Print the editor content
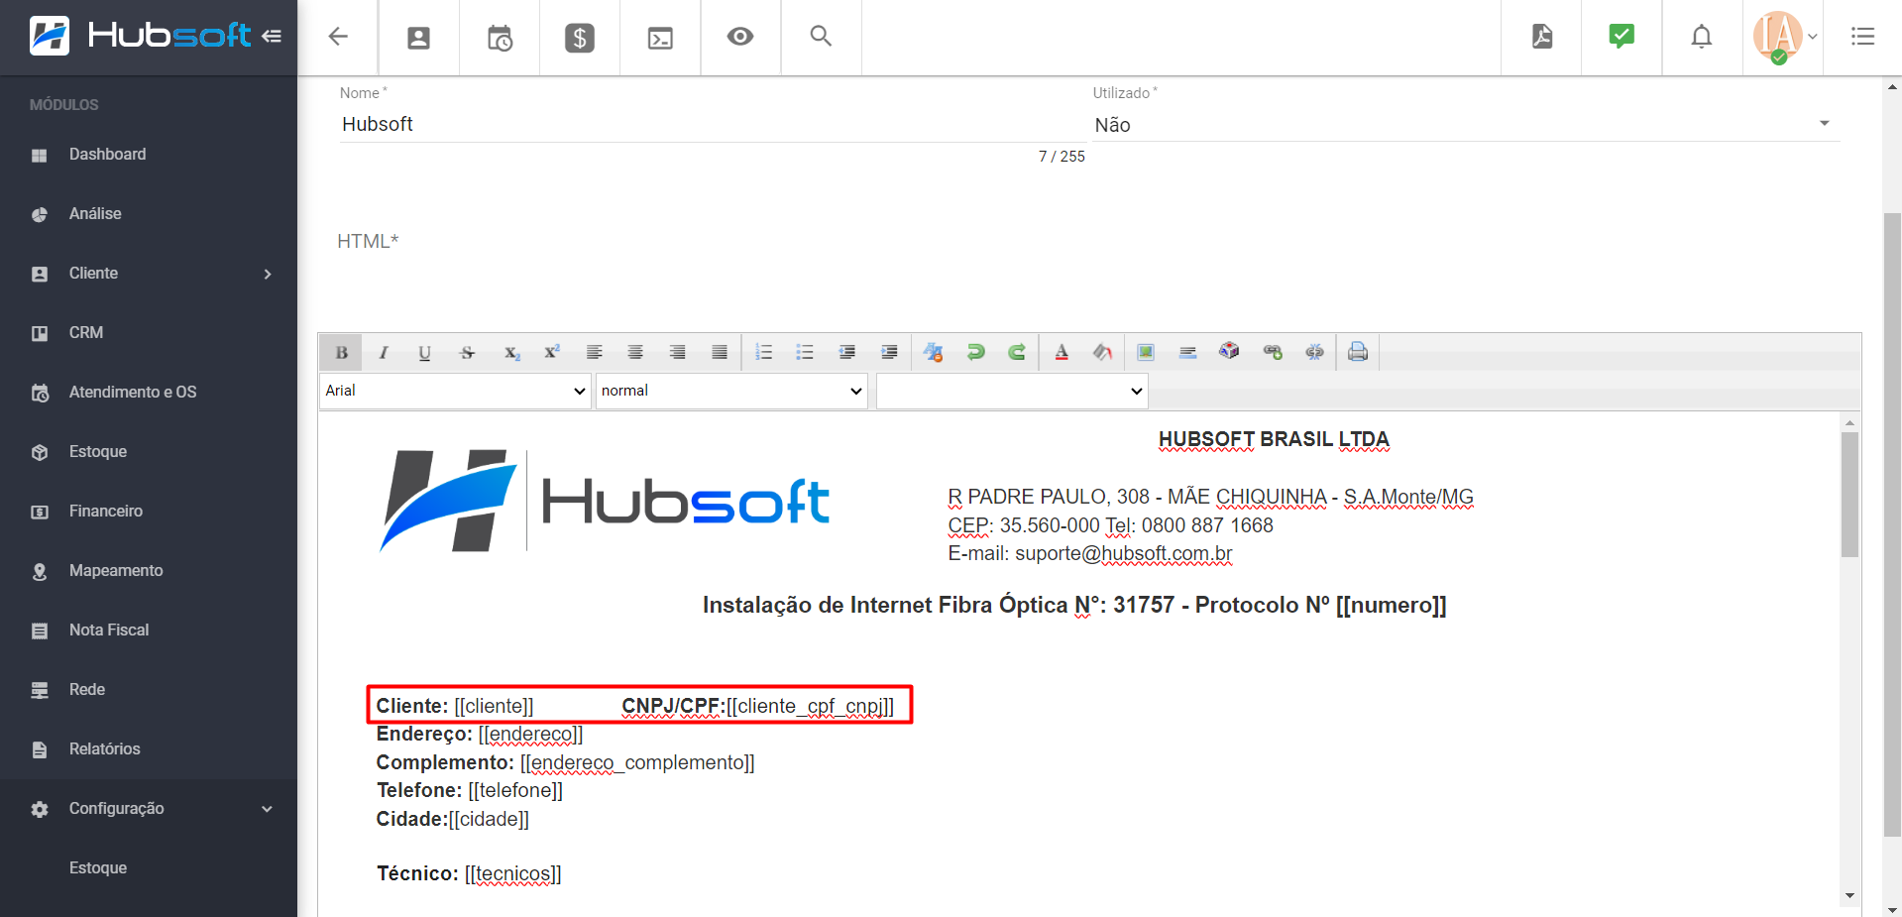The height and width of the screenshot is (917, 1902). tap(1358, 352)
